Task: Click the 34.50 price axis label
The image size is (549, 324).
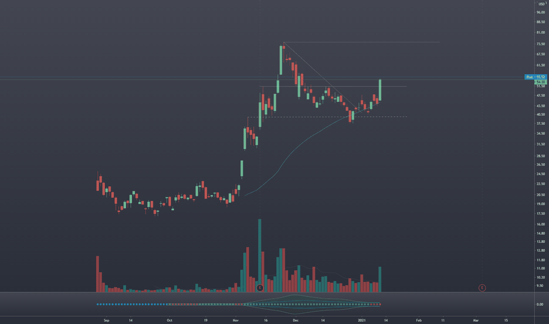Action: click(x=541, y=134)
